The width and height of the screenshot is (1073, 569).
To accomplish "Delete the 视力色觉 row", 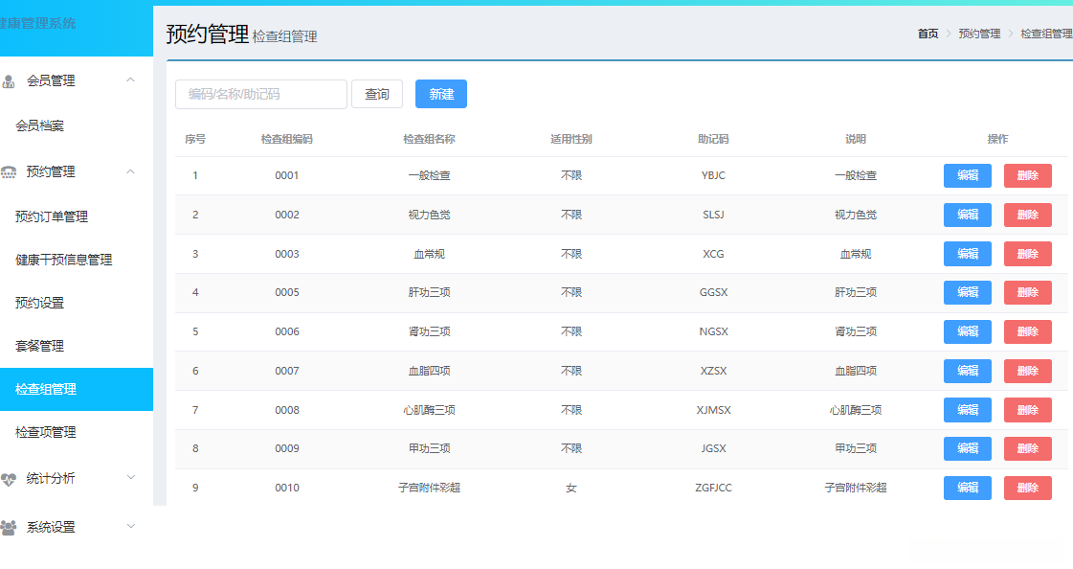I will (x=1028, y=215).
